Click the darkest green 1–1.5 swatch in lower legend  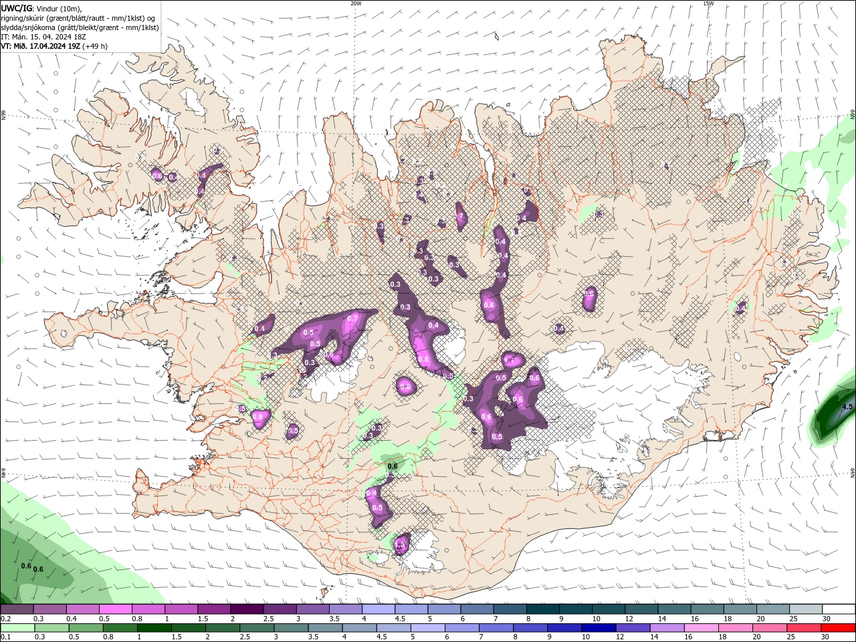[154, 628]
